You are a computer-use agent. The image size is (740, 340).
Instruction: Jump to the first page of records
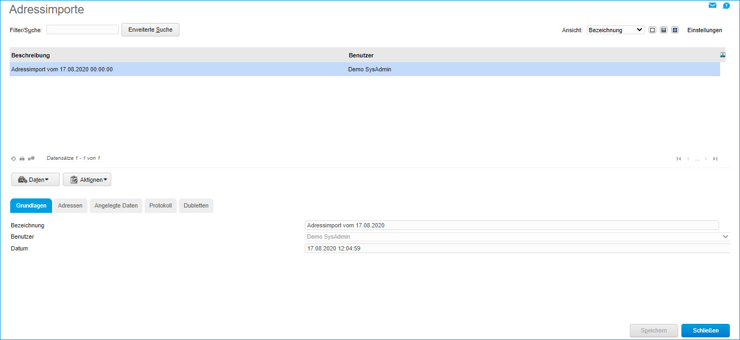(679, 159)
